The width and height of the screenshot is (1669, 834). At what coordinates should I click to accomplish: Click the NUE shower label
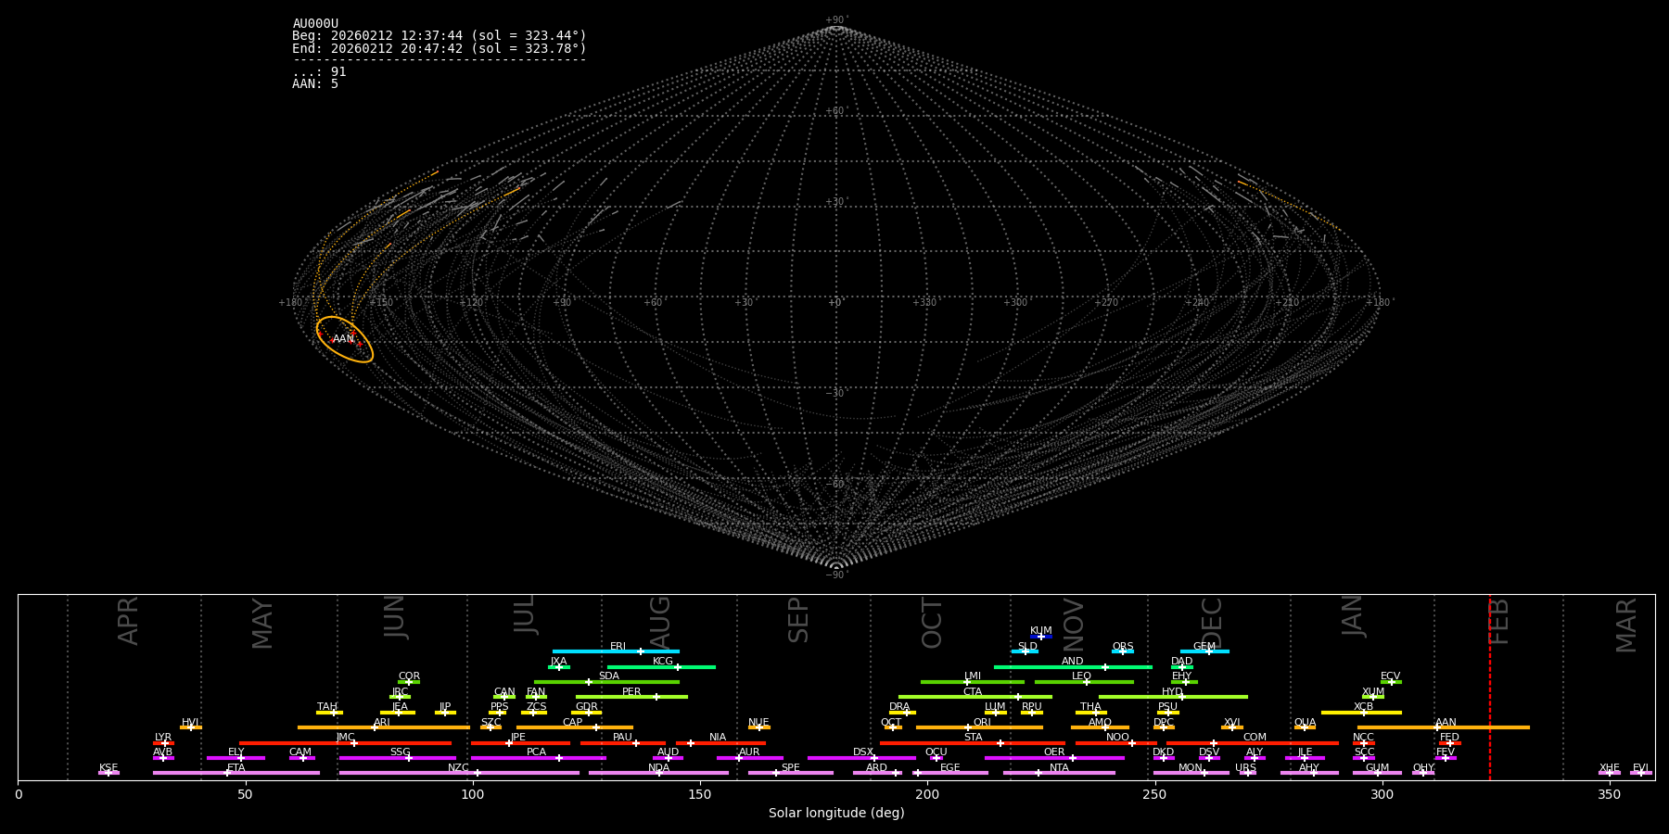click(x=758, y=723)
